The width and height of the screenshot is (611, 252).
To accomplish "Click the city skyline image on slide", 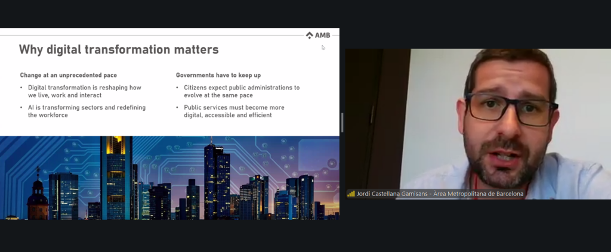I will pos(169,178).
